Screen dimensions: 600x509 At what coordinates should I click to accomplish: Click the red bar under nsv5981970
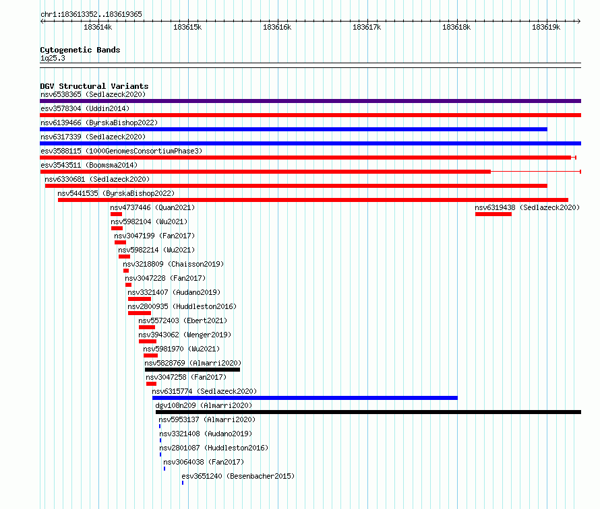[151, 355]
